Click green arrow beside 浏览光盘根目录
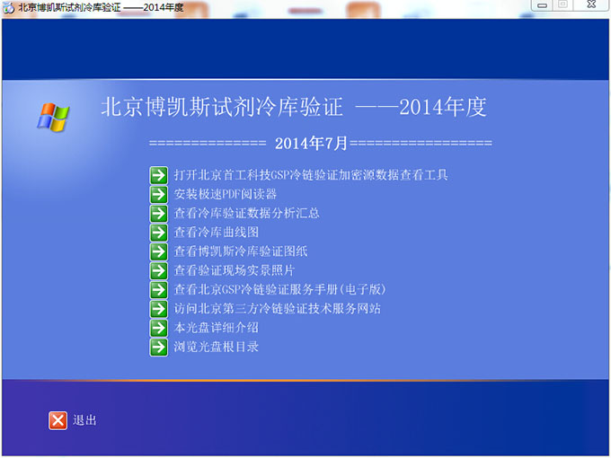This screenshot has height=458, width=611. pyautogui.click(x=159, y=347)
